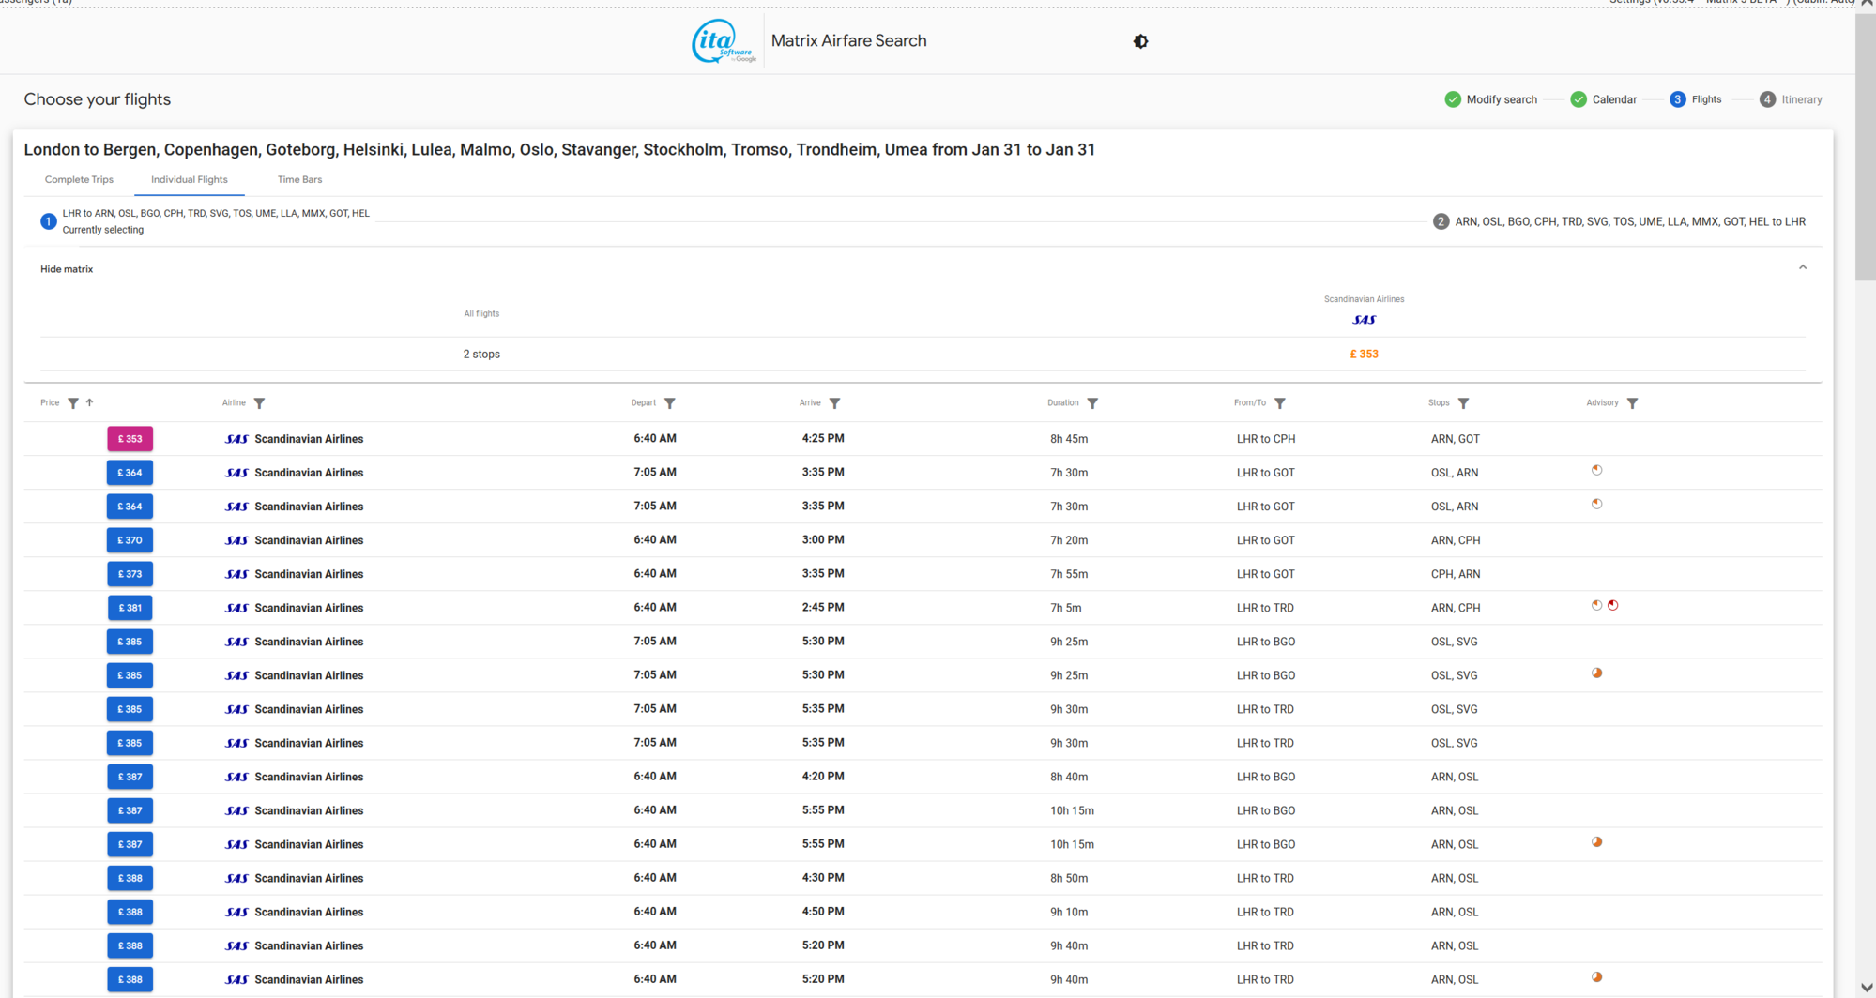Image resolution: width=1876 pixels, height=998 pixels.
Task: Click the advisory warning icon on the £381 row
Action: click(1612, 605)
